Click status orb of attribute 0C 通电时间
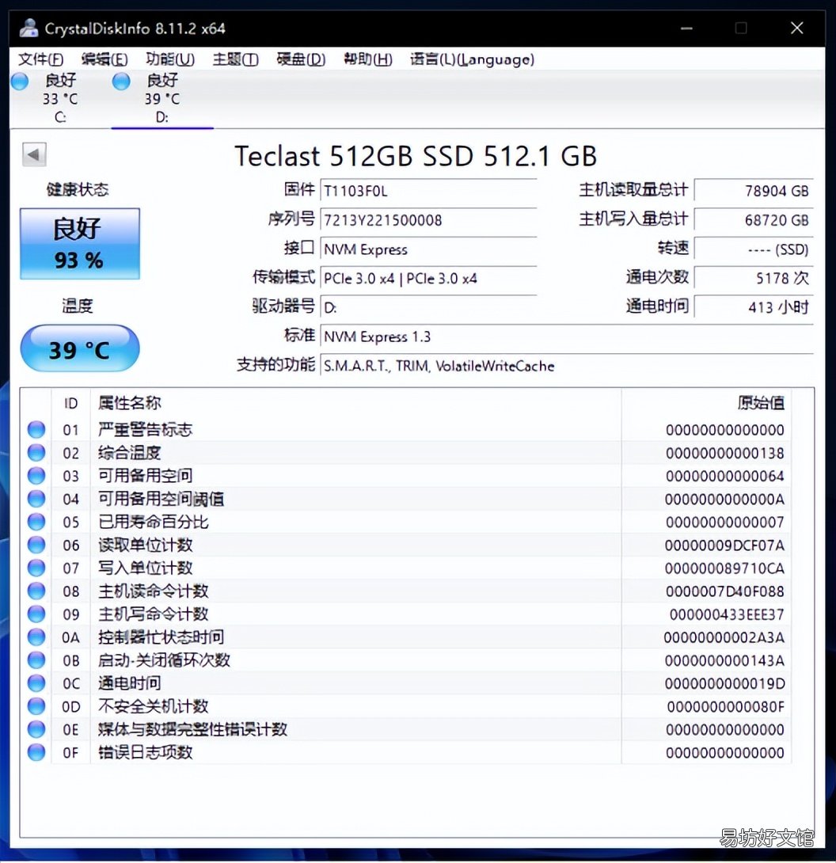Viewport: 836px width, 863px height. coord(36,683)
